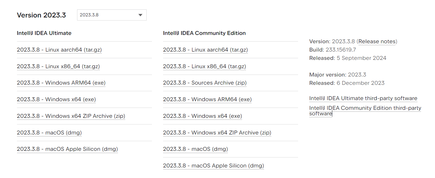The image size is (435, 178).
Task: Download Community macOS Apple Silicon dmg
Action: pyautogui.click(x=213, y=166)
